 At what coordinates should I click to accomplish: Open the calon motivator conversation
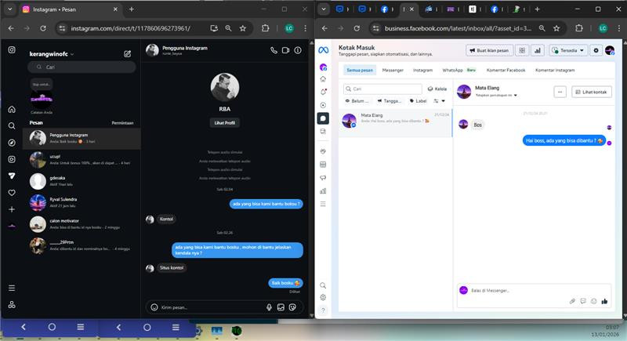click(82, 224)
